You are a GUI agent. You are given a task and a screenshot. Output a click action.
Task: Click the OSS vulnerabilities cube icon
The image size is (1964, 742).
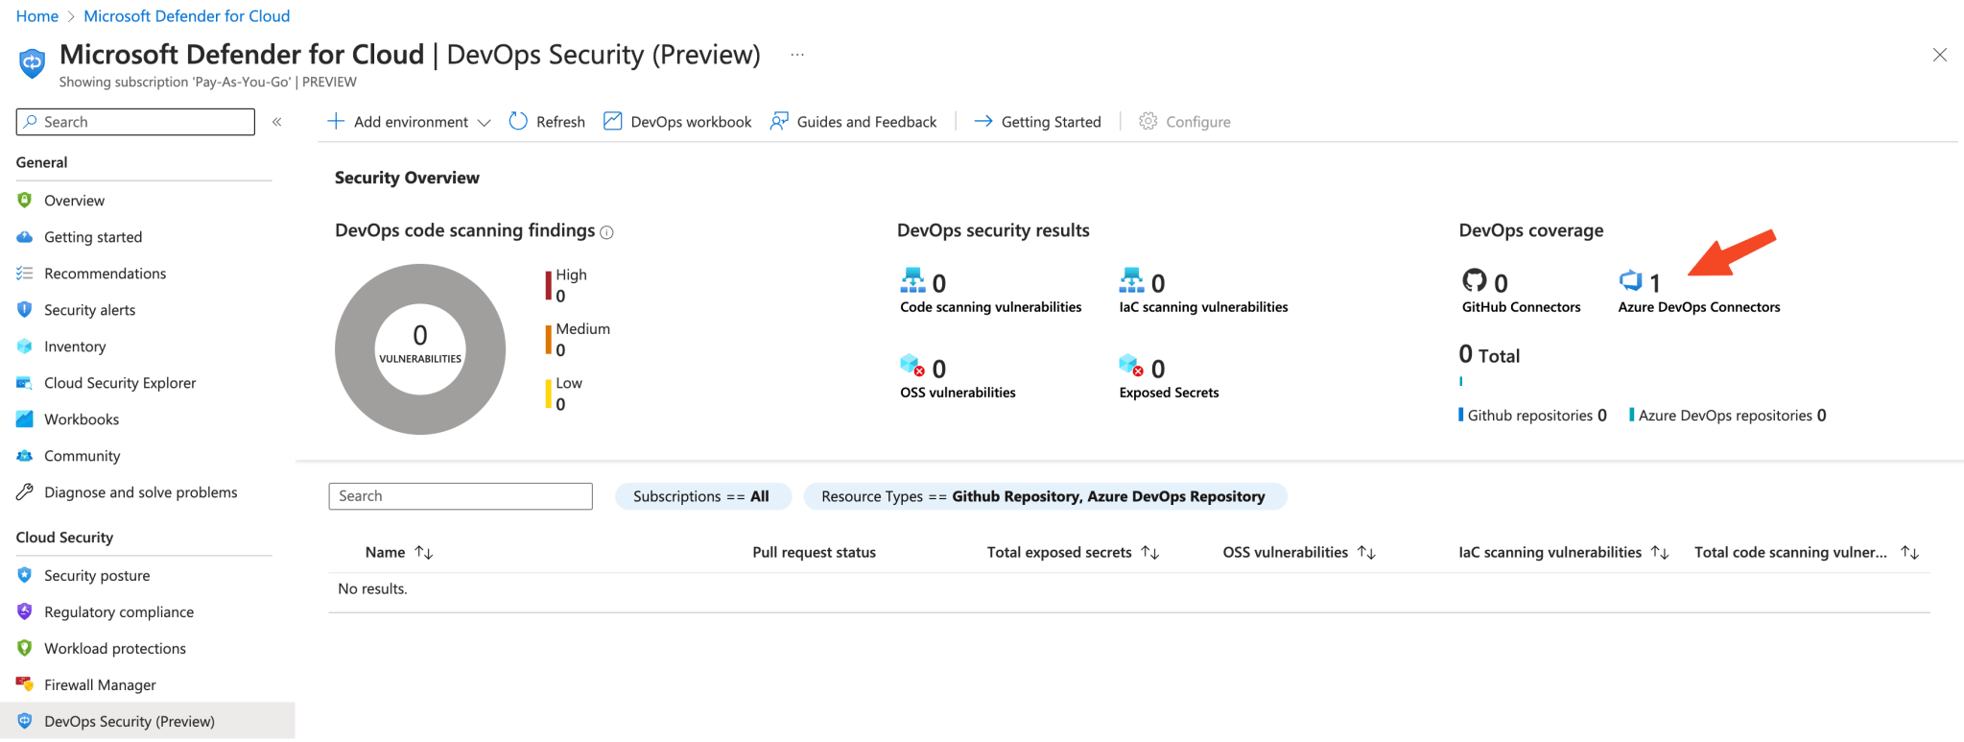pos(912,366)
